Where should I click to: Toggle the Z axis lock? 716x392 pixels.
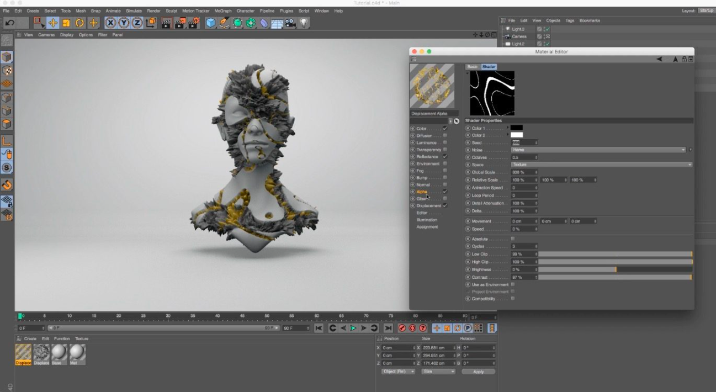pos(137,23)
